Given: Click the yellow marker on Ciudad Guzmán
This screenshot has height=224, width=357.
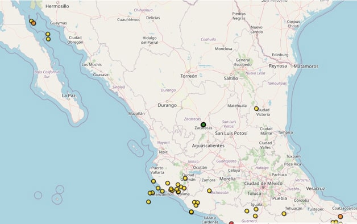Looking at the screenshot, I should pos(185,178).
